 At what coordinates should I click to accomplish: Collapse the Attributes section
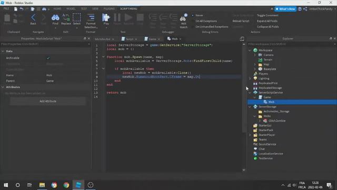[x=3, y=87]
